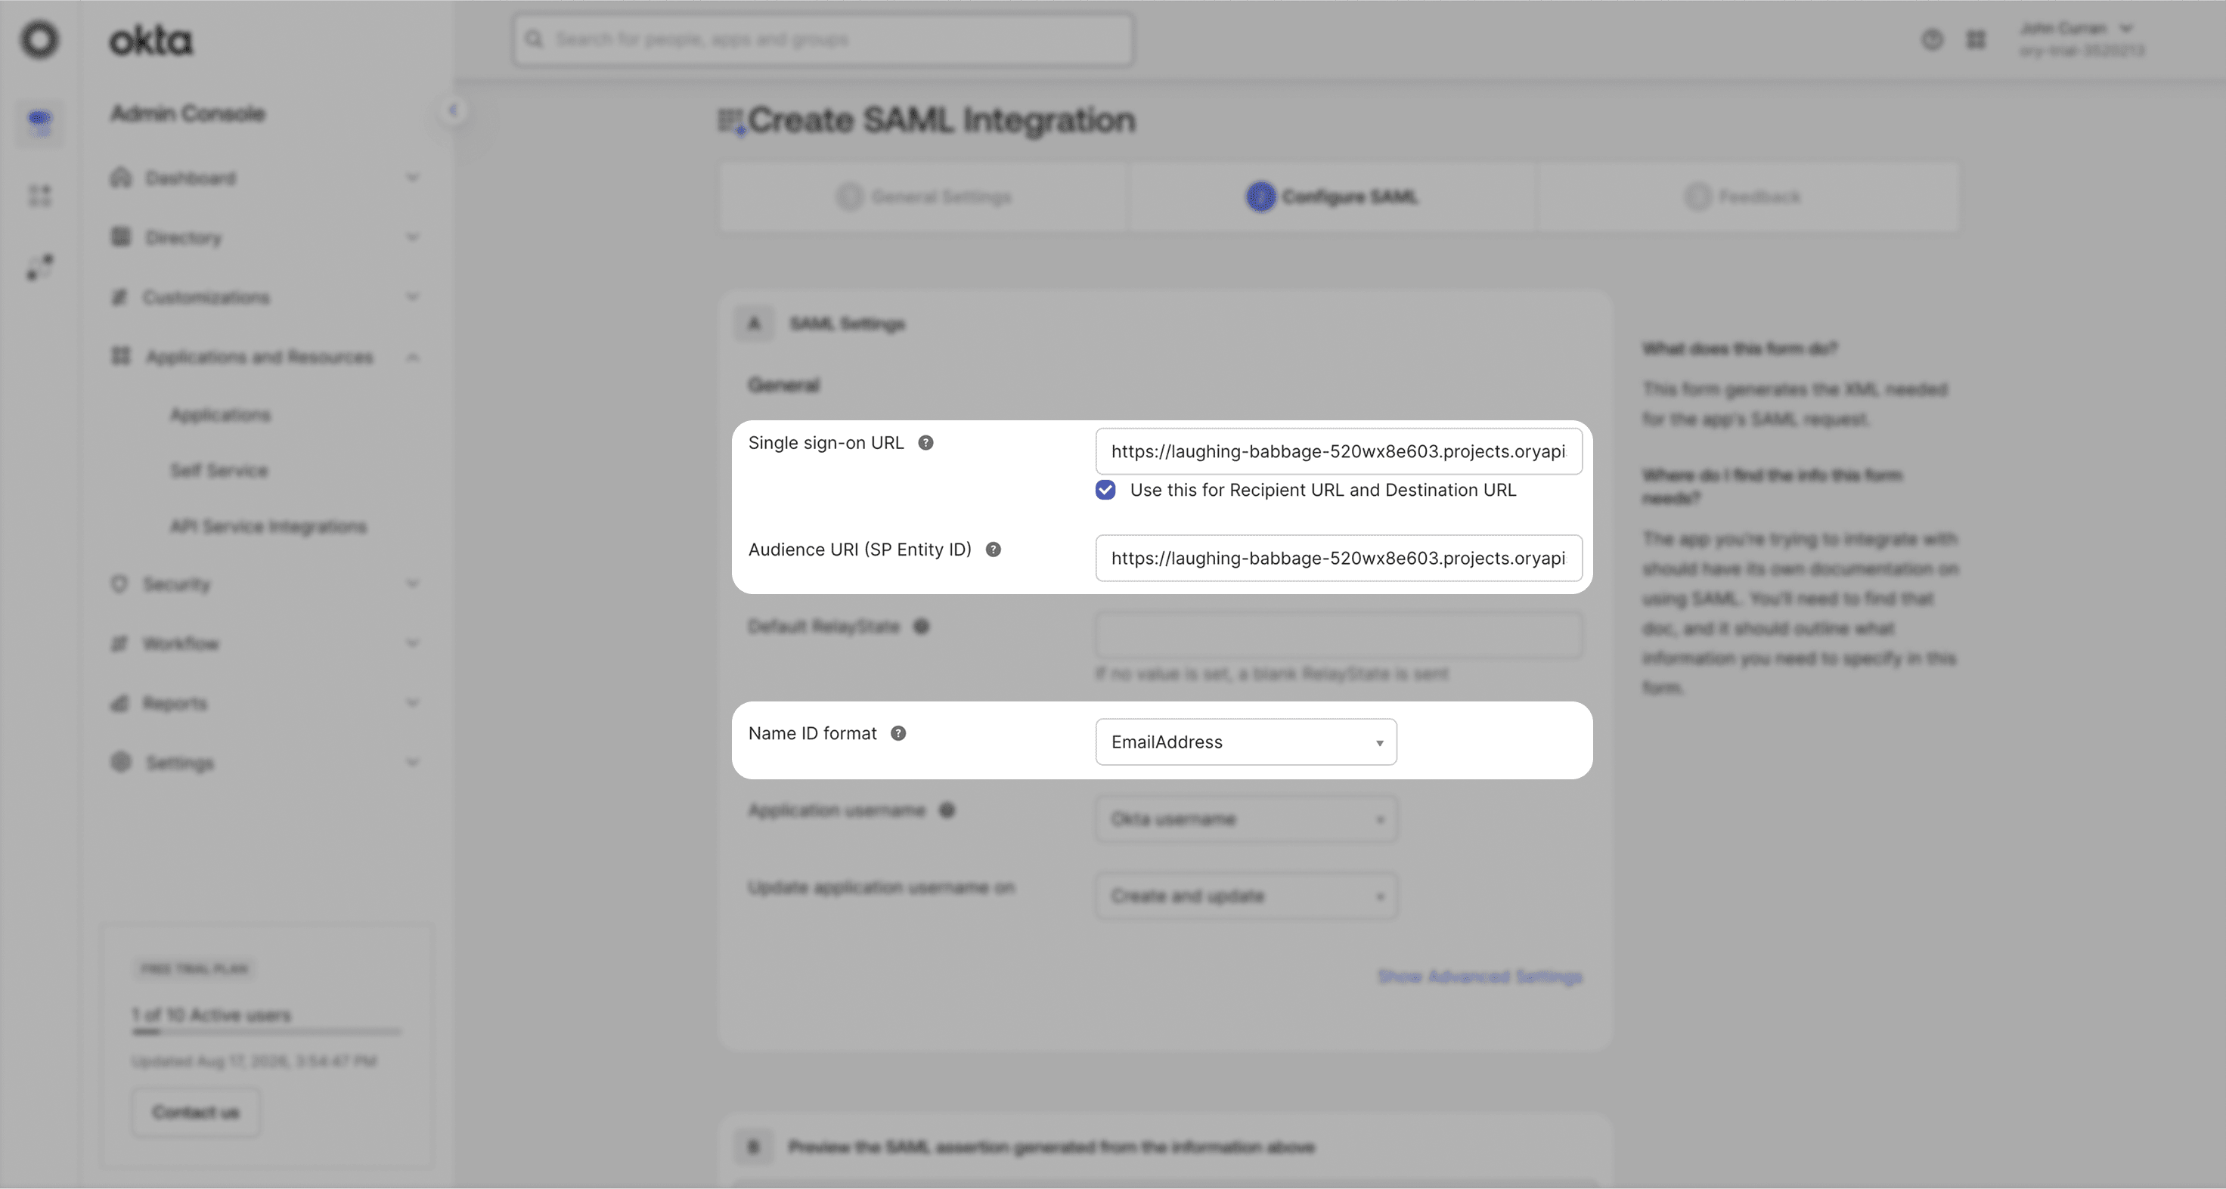Click the Applications and Resources grid icon
2226x1189 pixels.
[121, 356]
